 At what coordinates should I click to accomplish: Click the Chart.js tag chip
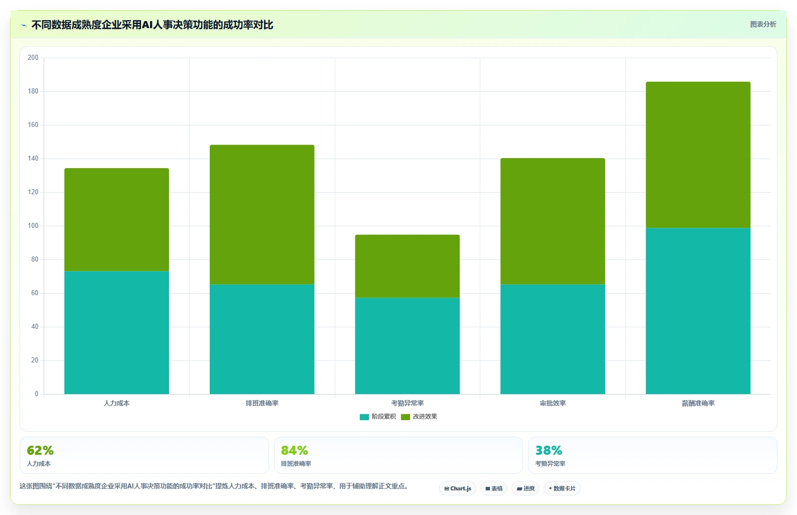click(458, 488)
